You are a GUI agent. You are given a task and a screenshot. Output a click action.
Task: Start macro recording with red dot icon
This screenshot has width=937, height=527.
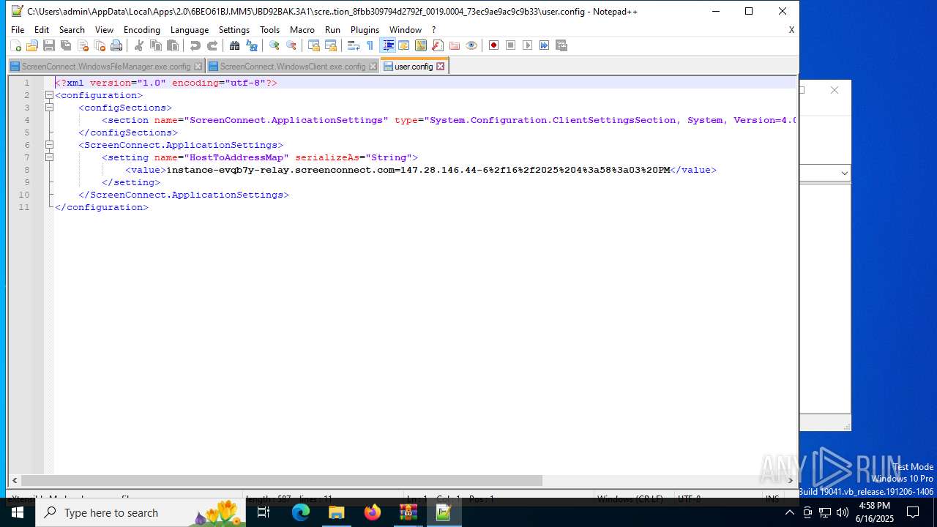(x=493, y=45)
